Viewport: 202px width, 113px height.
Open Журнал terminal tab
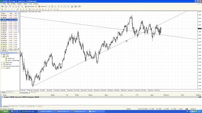(x=39, y=106)
